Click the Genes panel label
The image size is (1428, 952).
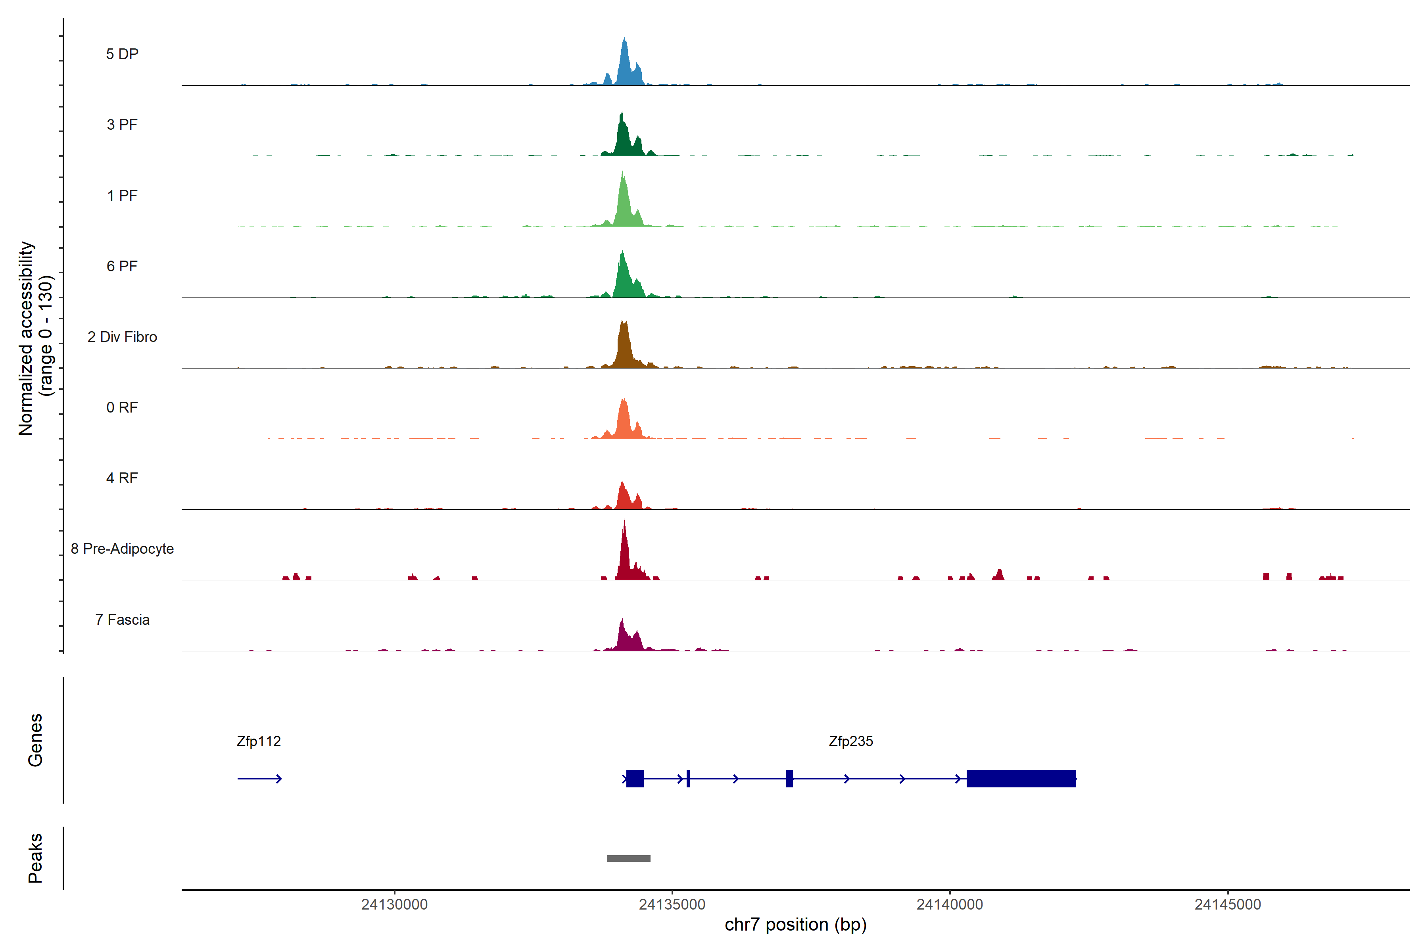click(x=35, y=740)
